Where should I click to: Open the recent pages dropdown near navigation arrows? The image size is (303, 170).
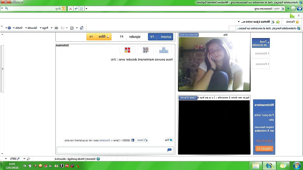click(288, 8)
